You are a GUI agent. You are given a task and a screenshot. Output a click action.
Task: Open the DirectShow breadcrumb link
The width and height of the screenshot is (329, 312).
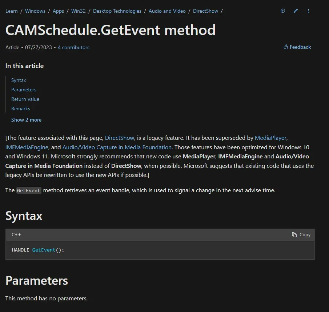[205, 11]
